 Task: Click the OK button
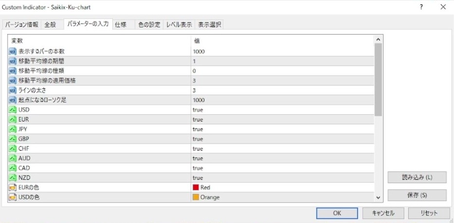coord(337,213)
